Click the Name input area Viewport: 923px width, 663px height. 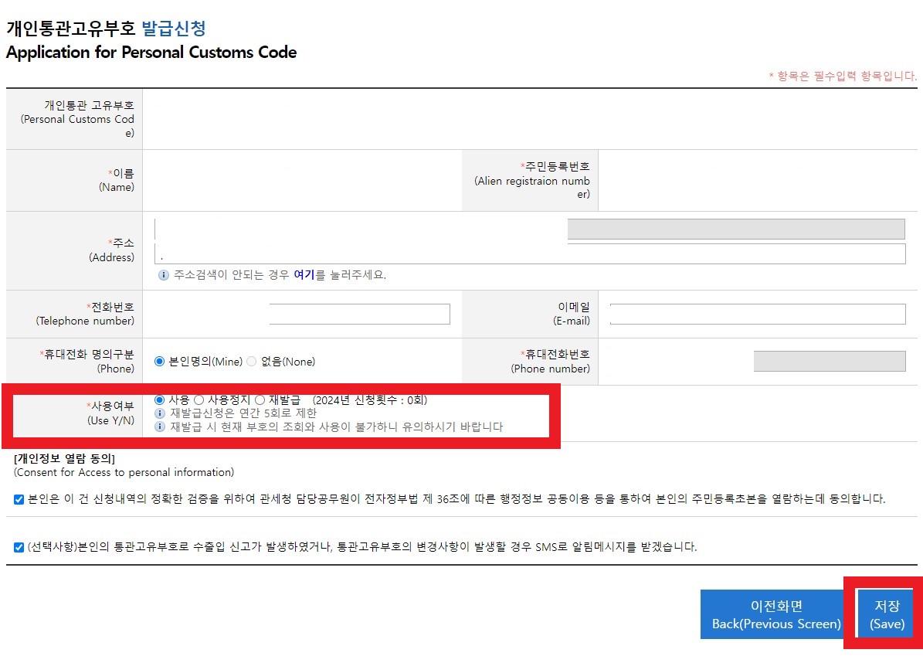[301, 180]
